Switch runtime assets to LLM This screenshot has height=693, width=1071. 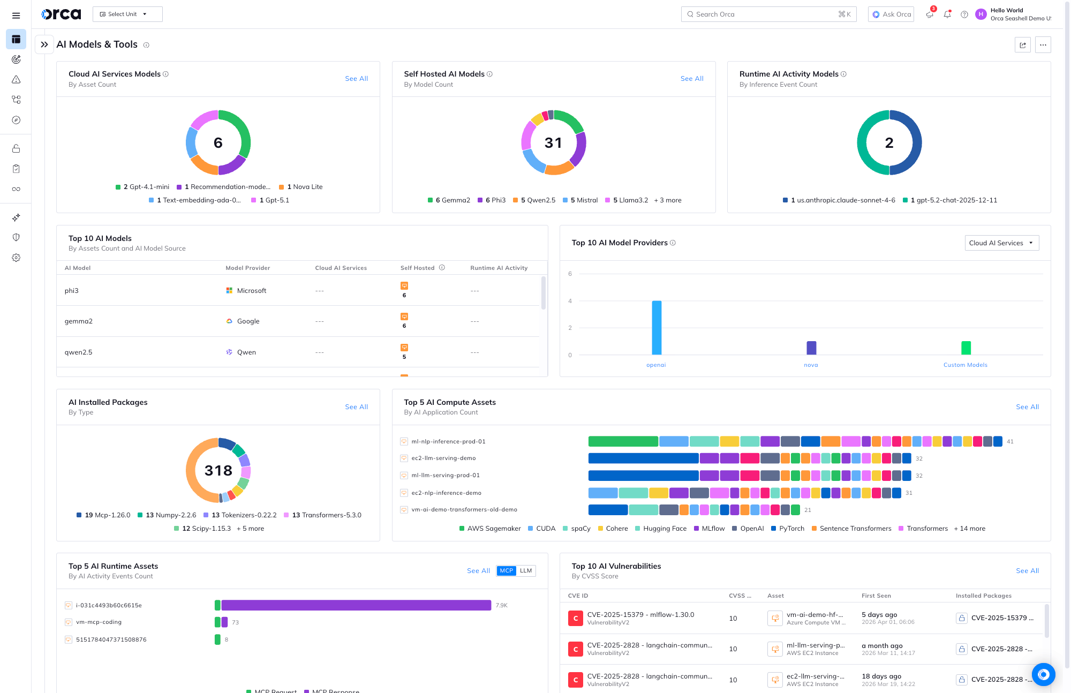coord(526,571)
